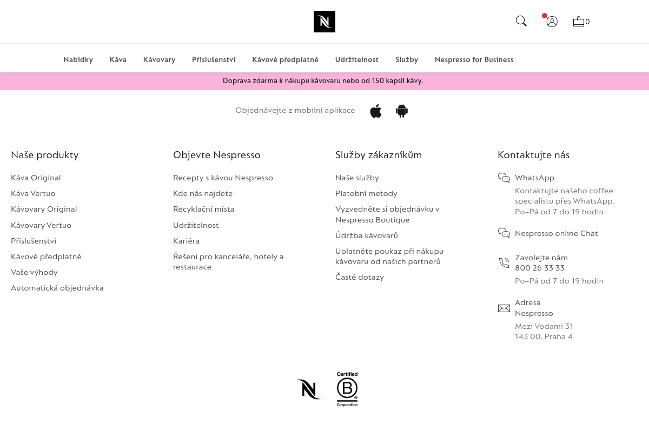649x432 pixels.
Task: Open the Udržitelnost menu item
Action: [x=357, y=59]
